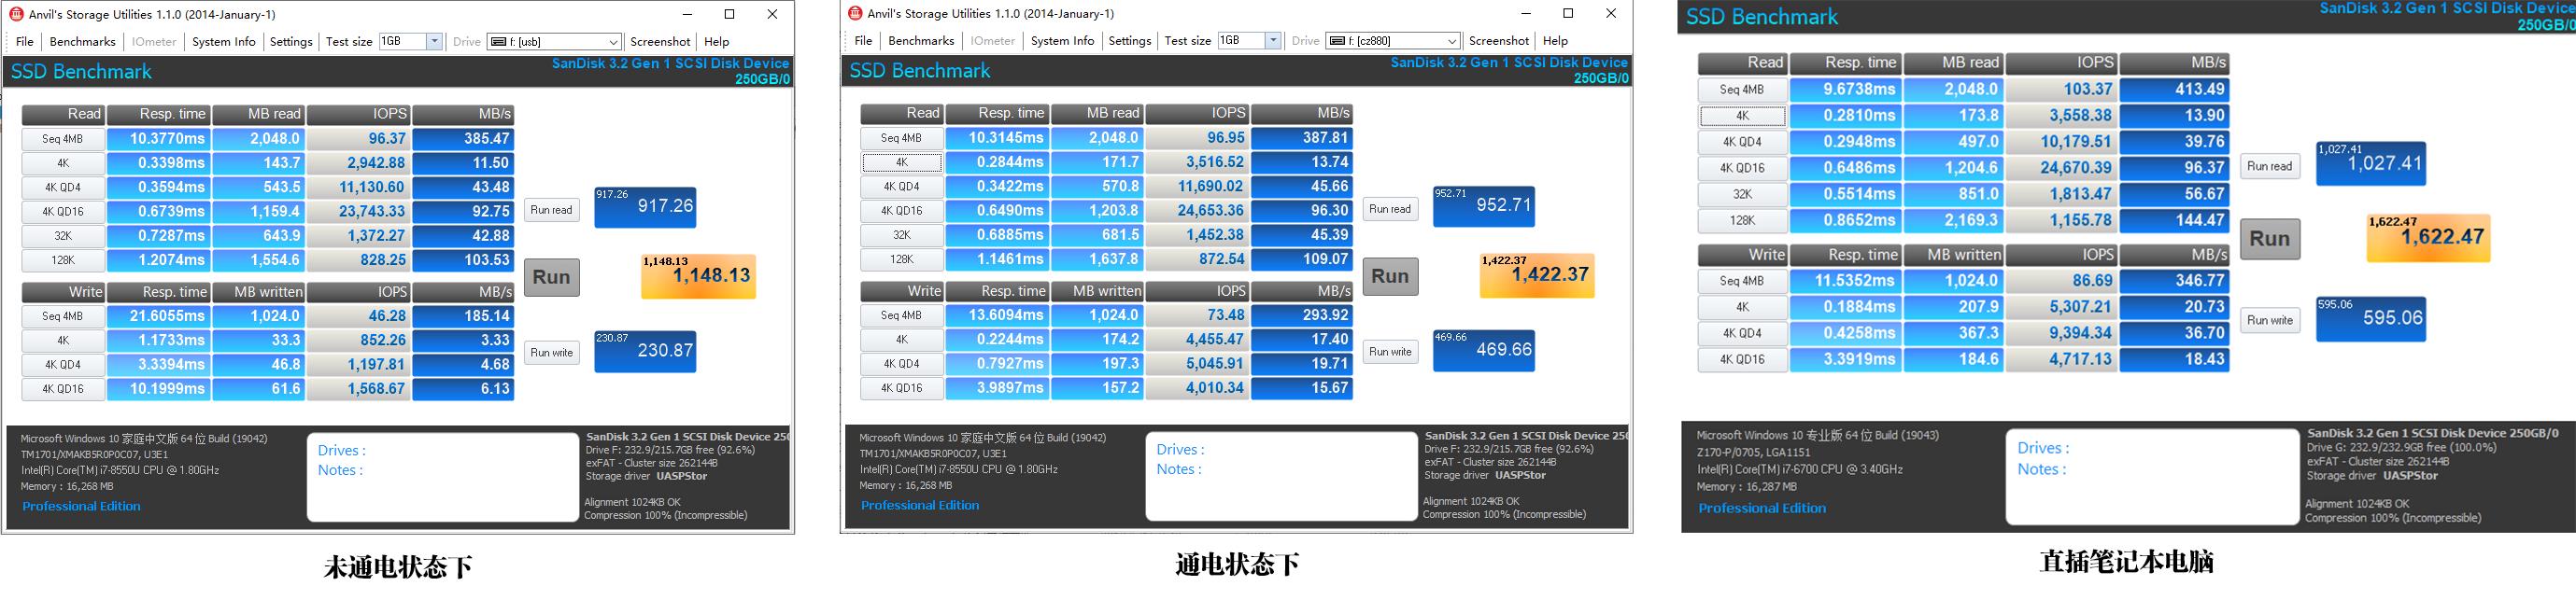Click Run write beside the 595.06 score
The height and width of the screenshot is (600, 2576).
pos(2270,320)
